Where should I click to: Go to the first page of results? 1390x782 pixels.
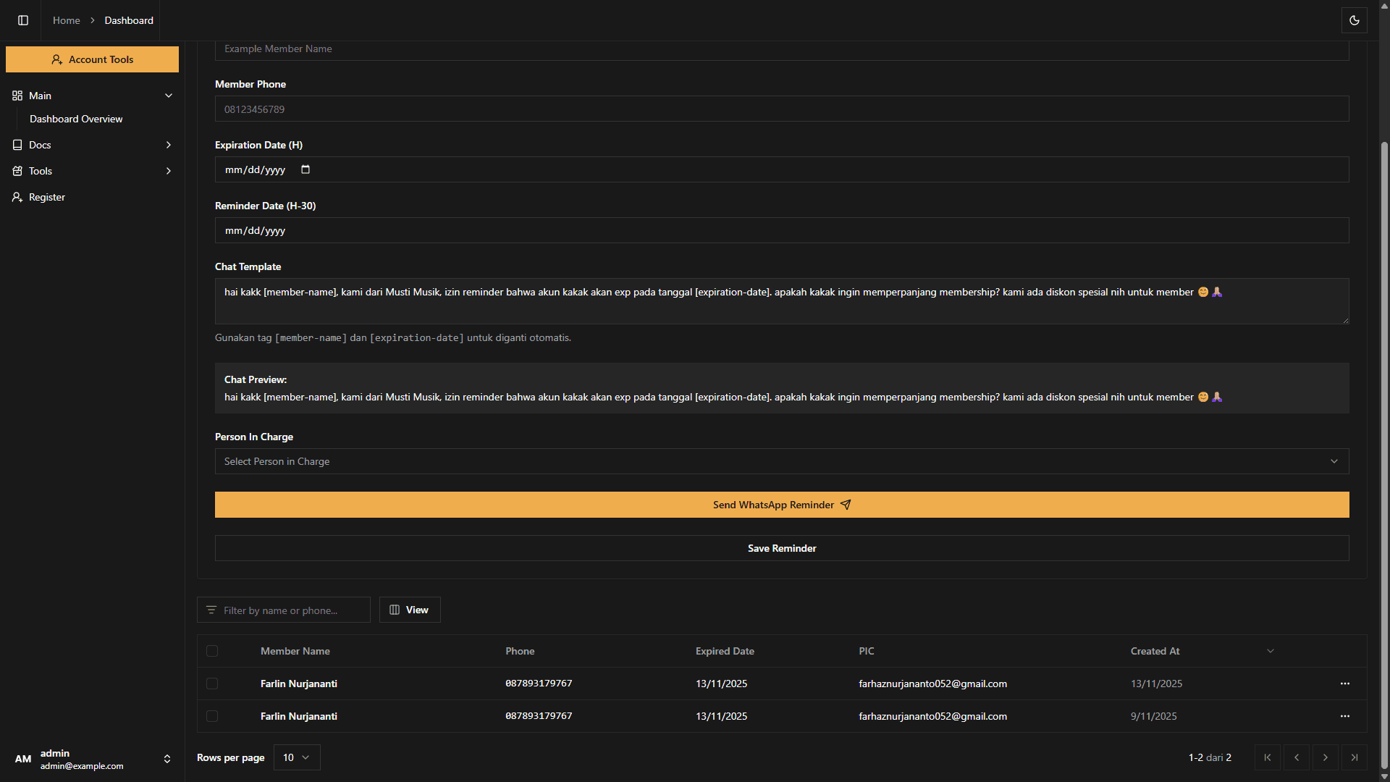click(x=1268, y=757)
